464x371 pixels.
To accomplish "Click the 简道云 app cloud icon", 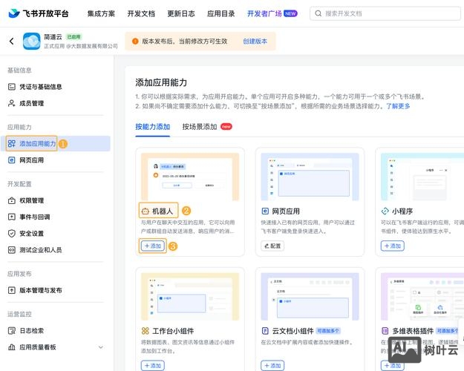I will pyautogui.click(x=32, y=41).
